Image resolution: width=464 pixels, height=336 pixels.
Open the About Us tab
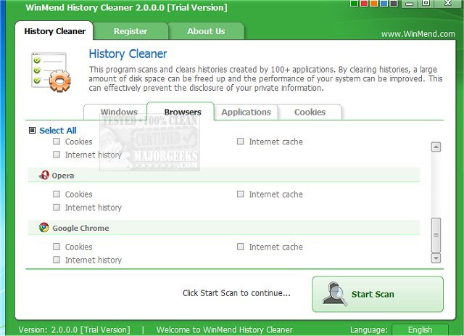tap(206, 31)
